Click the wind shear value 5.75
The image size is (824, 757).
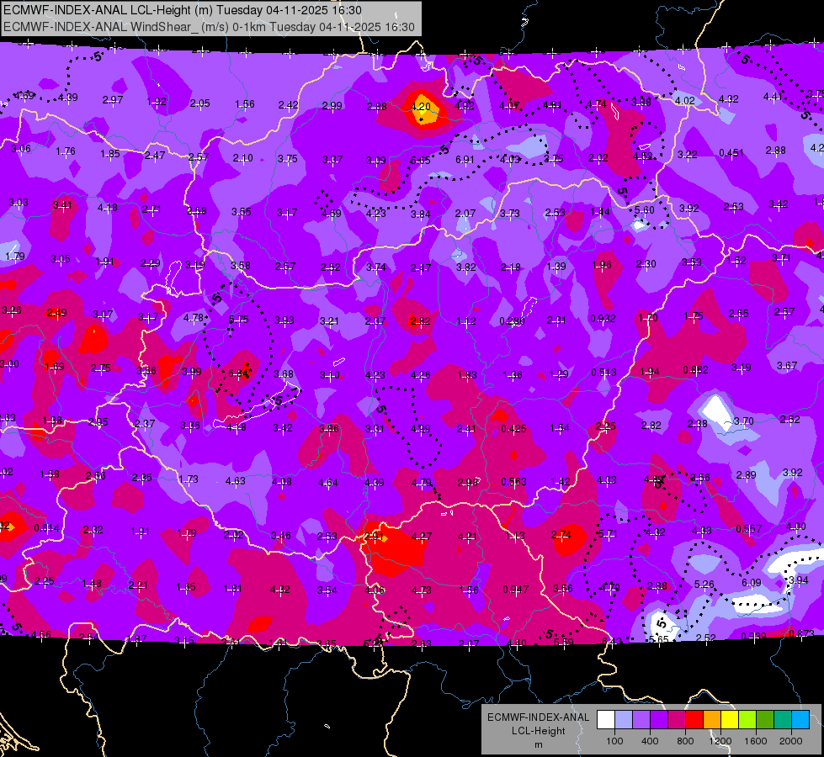pos(238,320)
